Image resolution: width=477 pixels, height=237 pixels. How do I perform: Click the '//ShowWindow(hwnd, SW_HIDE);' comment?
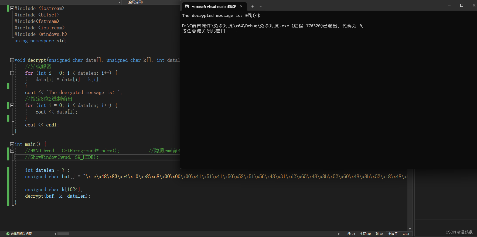click(62, 157)
